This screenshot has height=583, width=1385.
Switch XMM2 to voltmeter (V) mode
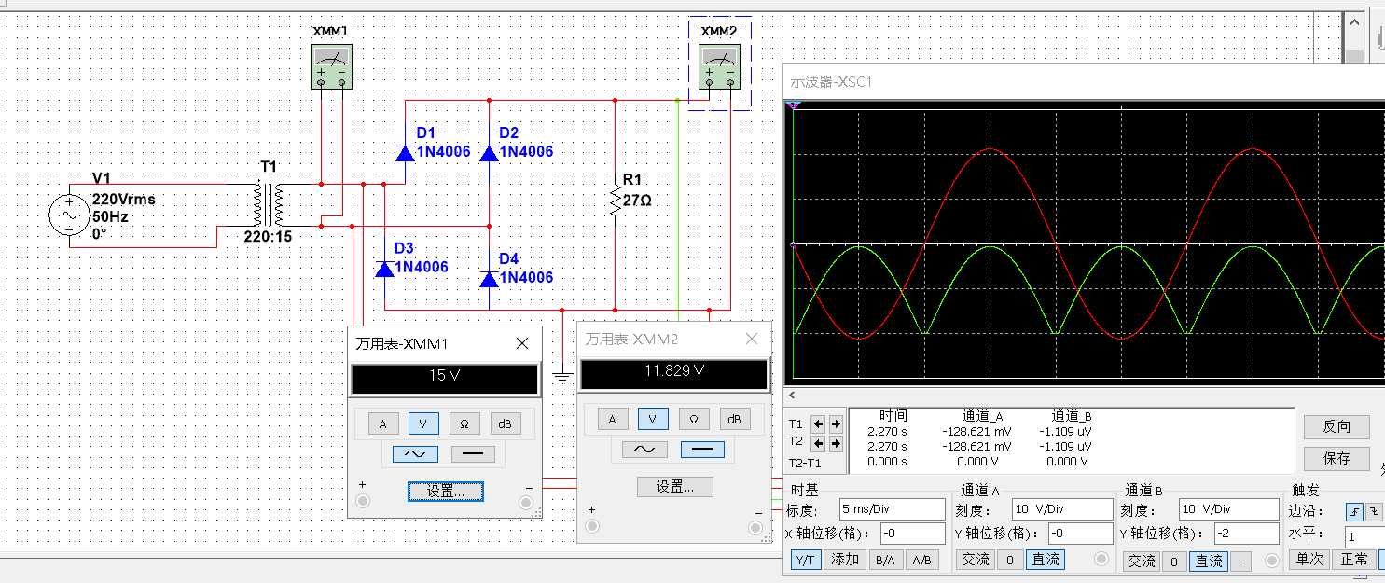[653, 419]
